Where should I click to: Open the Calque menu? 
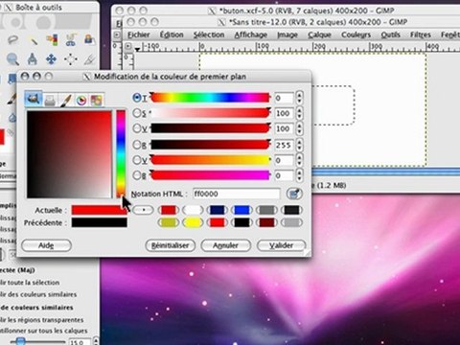(x=319, y=34)
